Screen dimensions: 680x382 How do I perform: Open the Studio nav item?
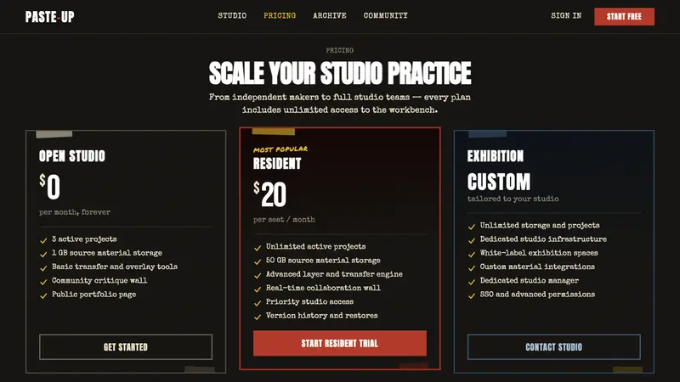[232, 15]
